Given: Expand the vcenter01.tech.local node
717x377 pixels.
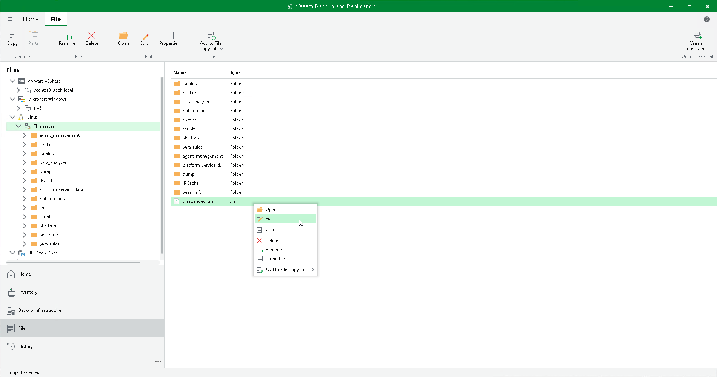Looking at the screenshot, I should (18, 90).
